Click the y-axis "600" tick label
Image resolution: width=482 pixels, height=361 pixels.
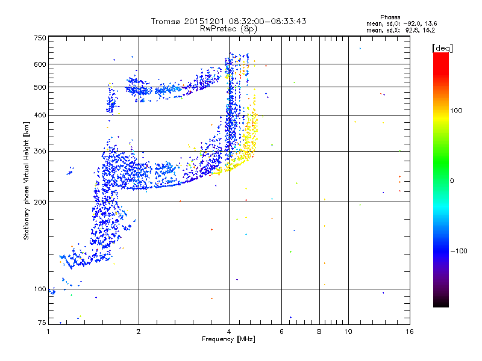(x=40, y=64)
